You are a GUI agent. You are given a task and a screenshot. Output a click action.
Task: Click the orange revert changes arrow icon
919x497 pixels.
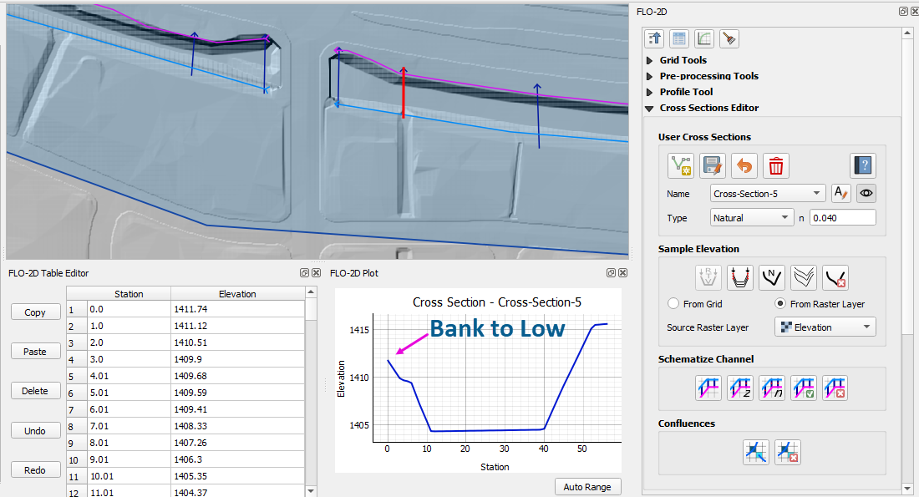tap(744, 165)
